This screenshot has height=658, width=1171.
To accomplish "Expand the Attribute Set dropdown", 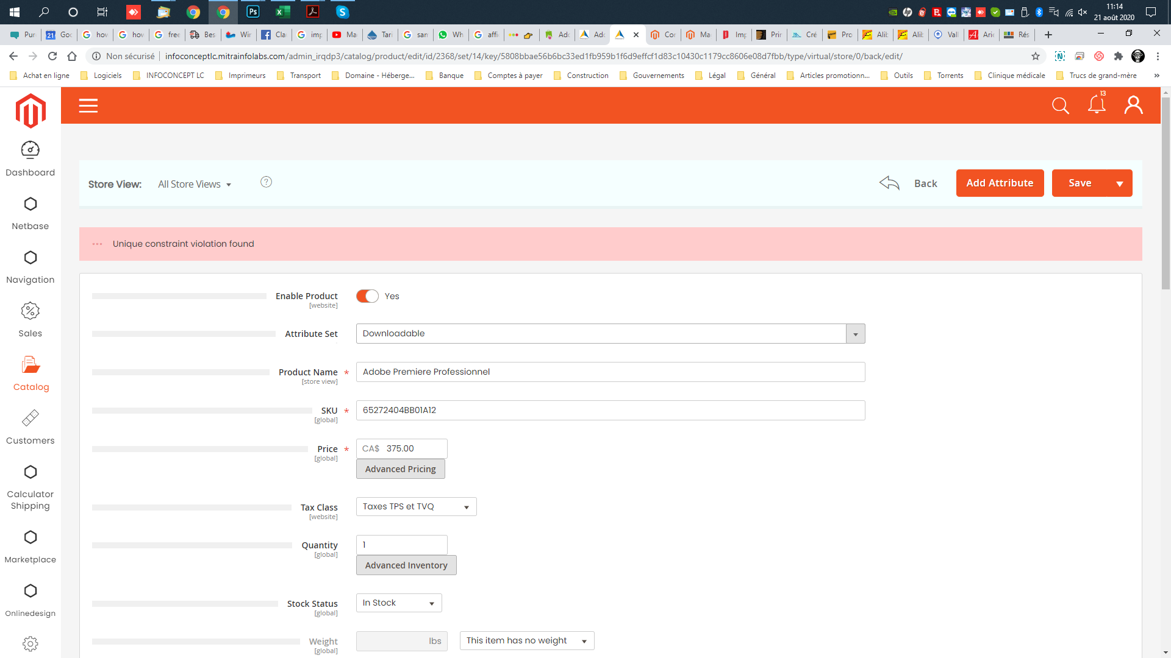I will click(855, 333).
